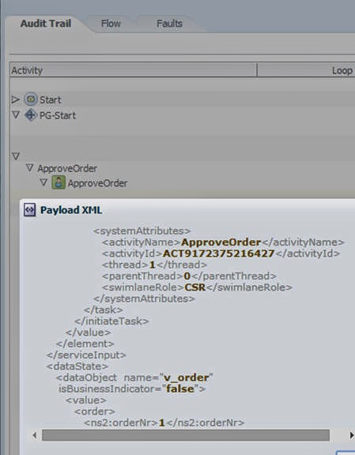Viewport: 355px width, 455px height.
Task: Click the payload horizontal scrollbar thumb
Action: tap(186, 435)
